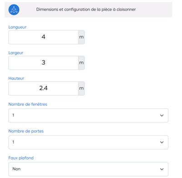Viewport: 182px width, 178px height.
Task: Click the Largeur value field showing 3
Action: click(x=43, y=63)
